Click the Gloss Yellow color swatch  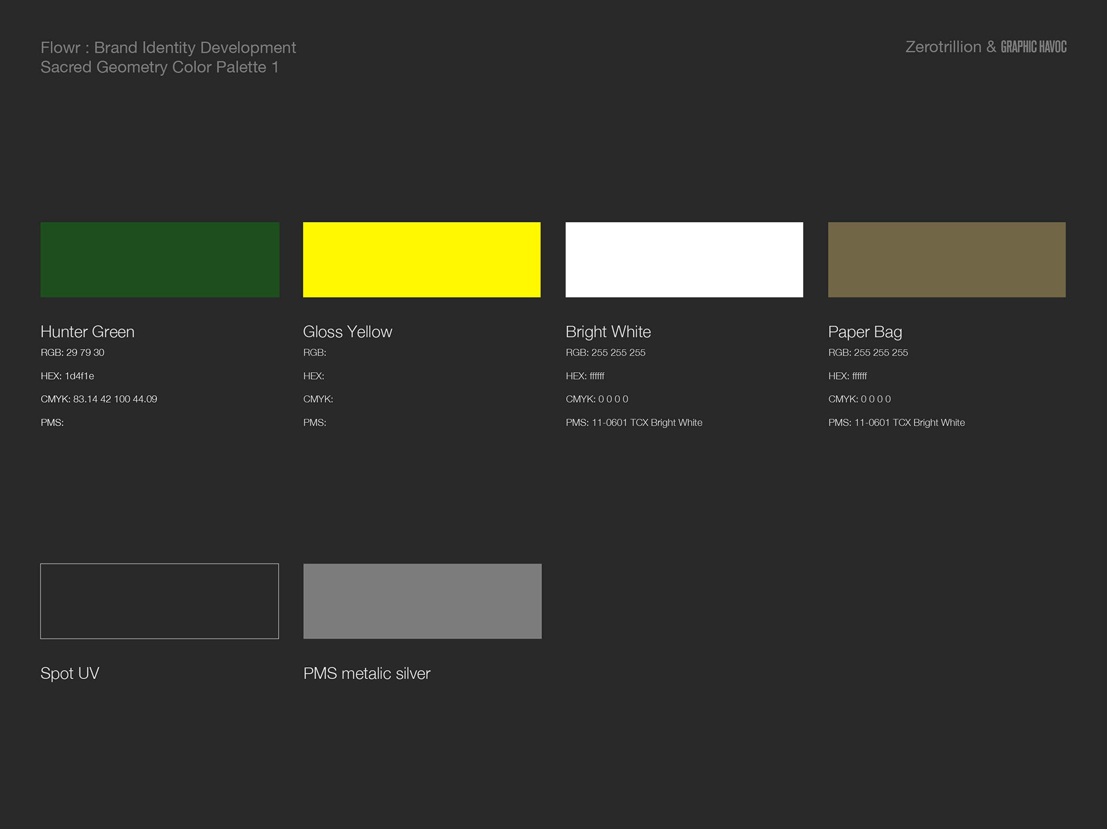pos(421,259)
